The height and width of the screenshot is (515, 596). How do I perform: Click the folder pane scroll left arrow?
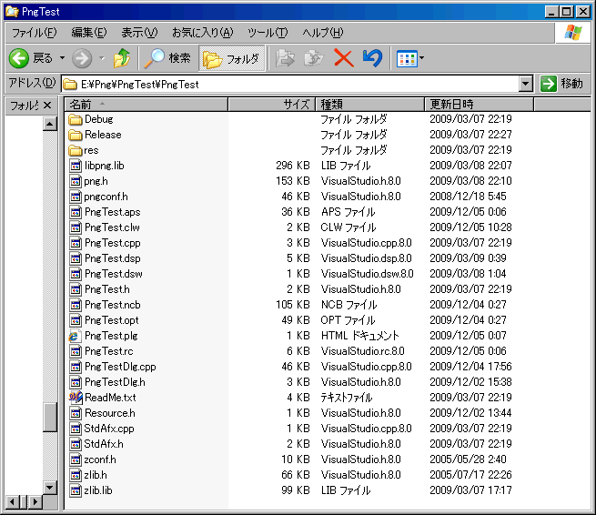12,502
